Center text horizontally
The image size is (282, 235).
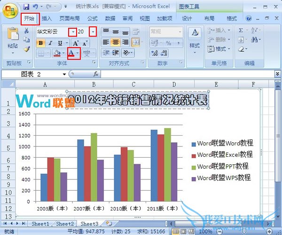point(116,42)
